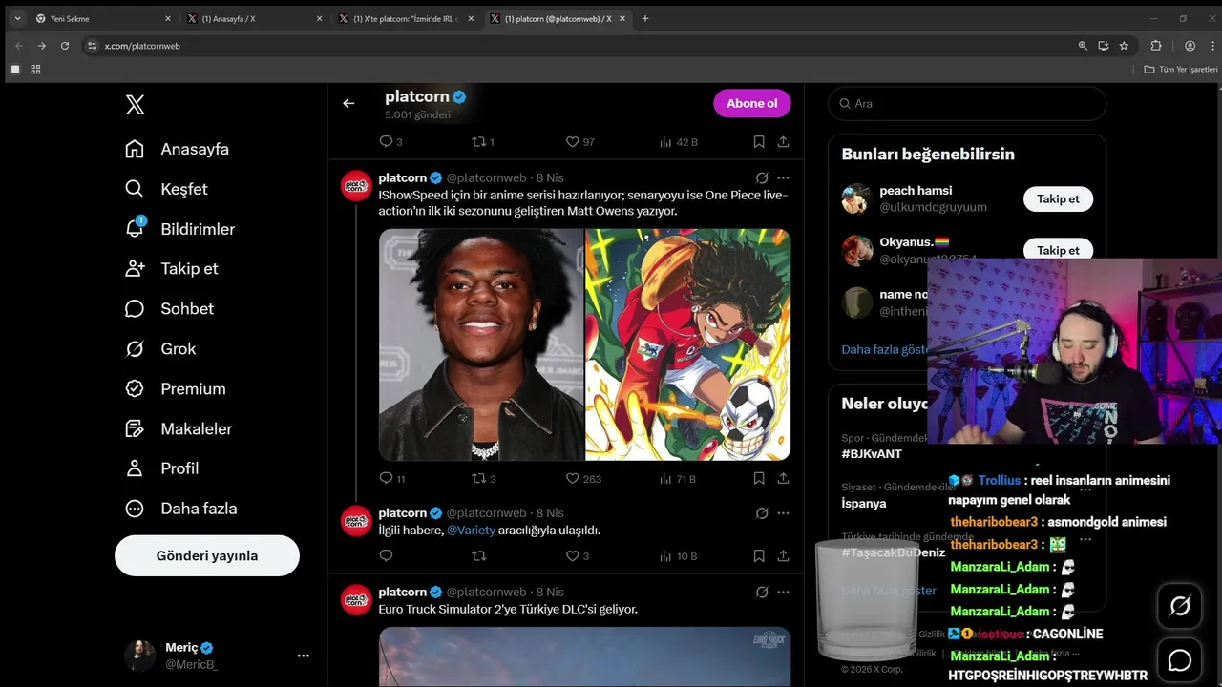Open the X logo home icon
The width and height of the screenshot is (1222, 687).
click(136, 105)
